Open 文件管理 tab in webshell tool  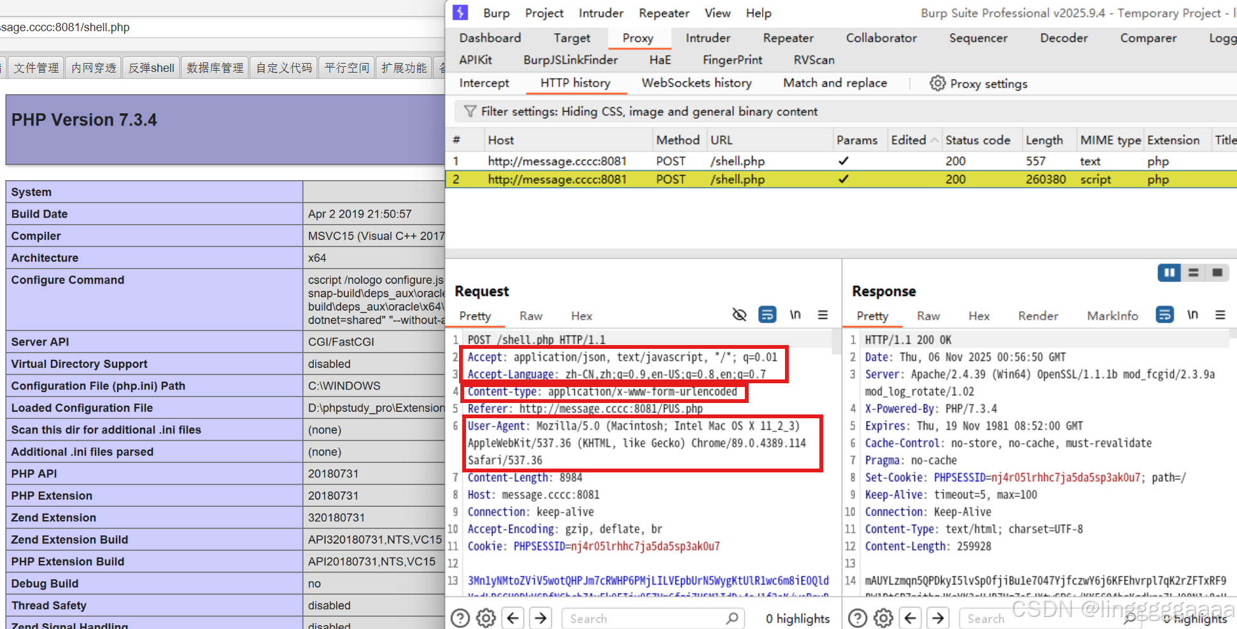coord(36,67)
